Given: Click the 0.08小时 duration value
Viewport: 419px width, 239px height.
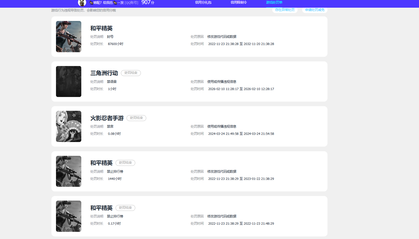Looking at the screenshot, I should (114, 134).
